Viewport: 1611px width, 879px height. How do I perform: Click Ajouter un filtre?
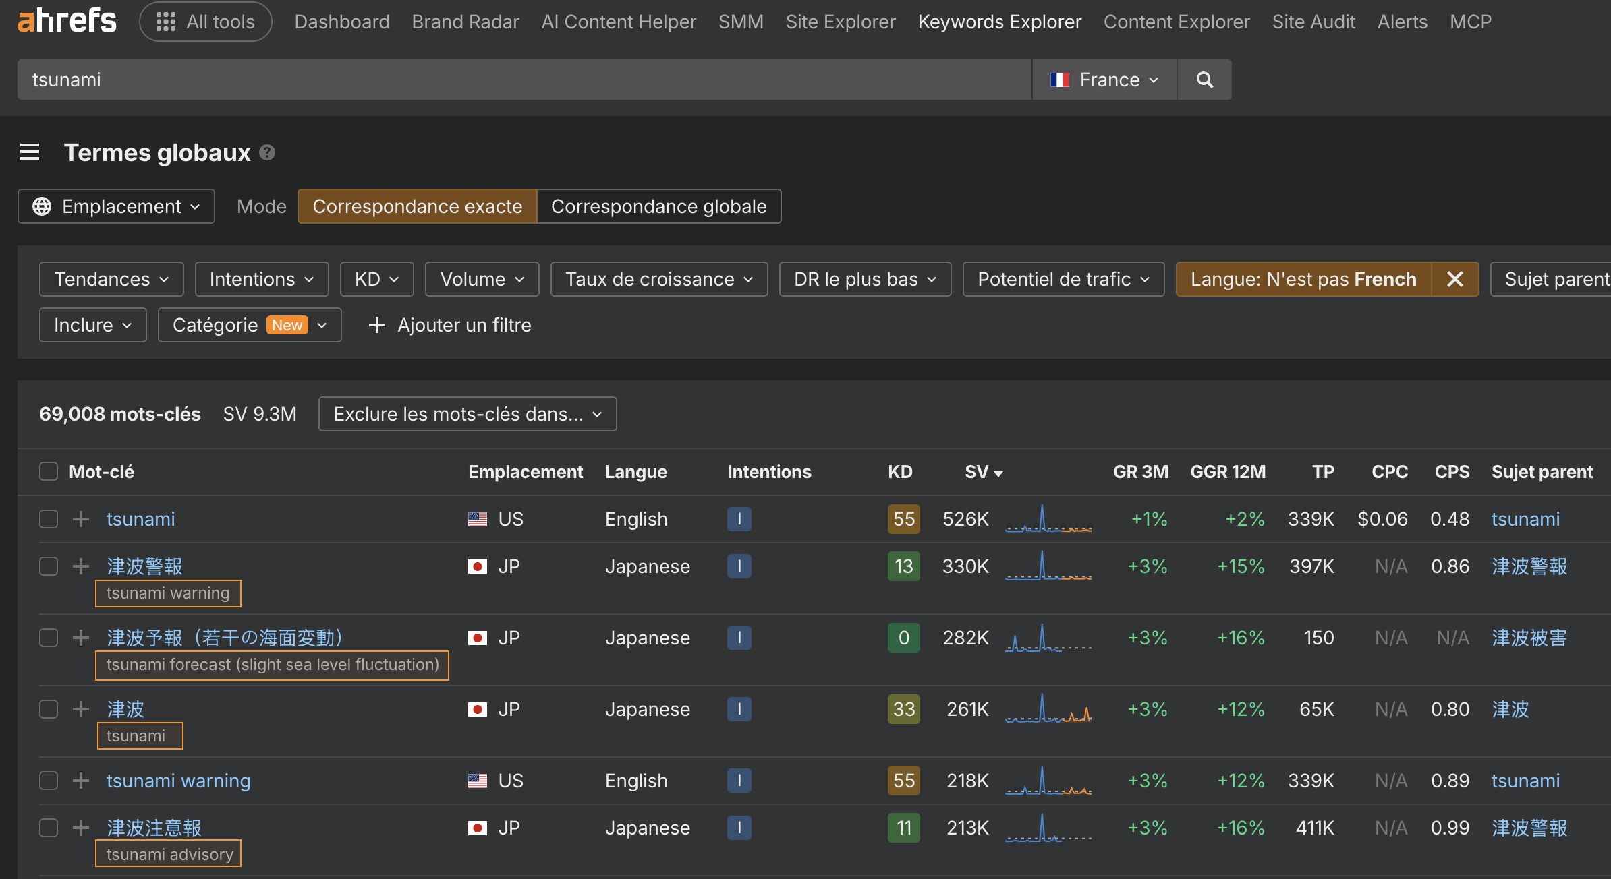449,325
